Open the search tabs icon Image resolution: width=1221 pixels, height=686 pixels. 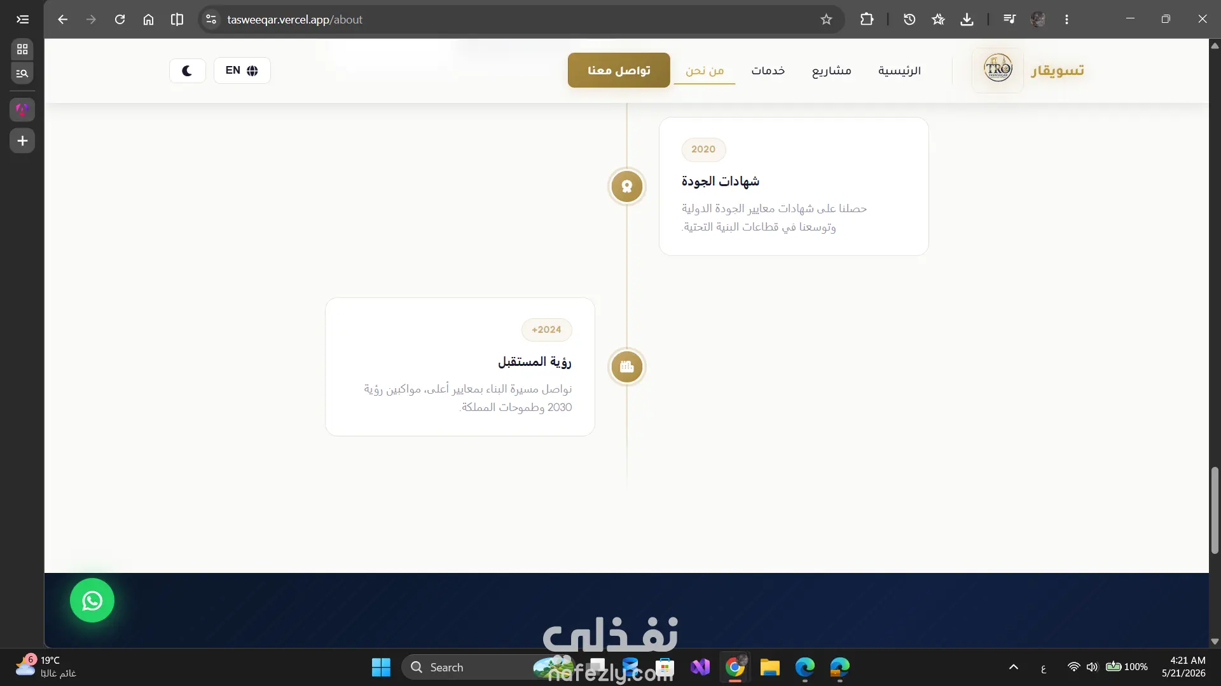(x=22, y=73)
